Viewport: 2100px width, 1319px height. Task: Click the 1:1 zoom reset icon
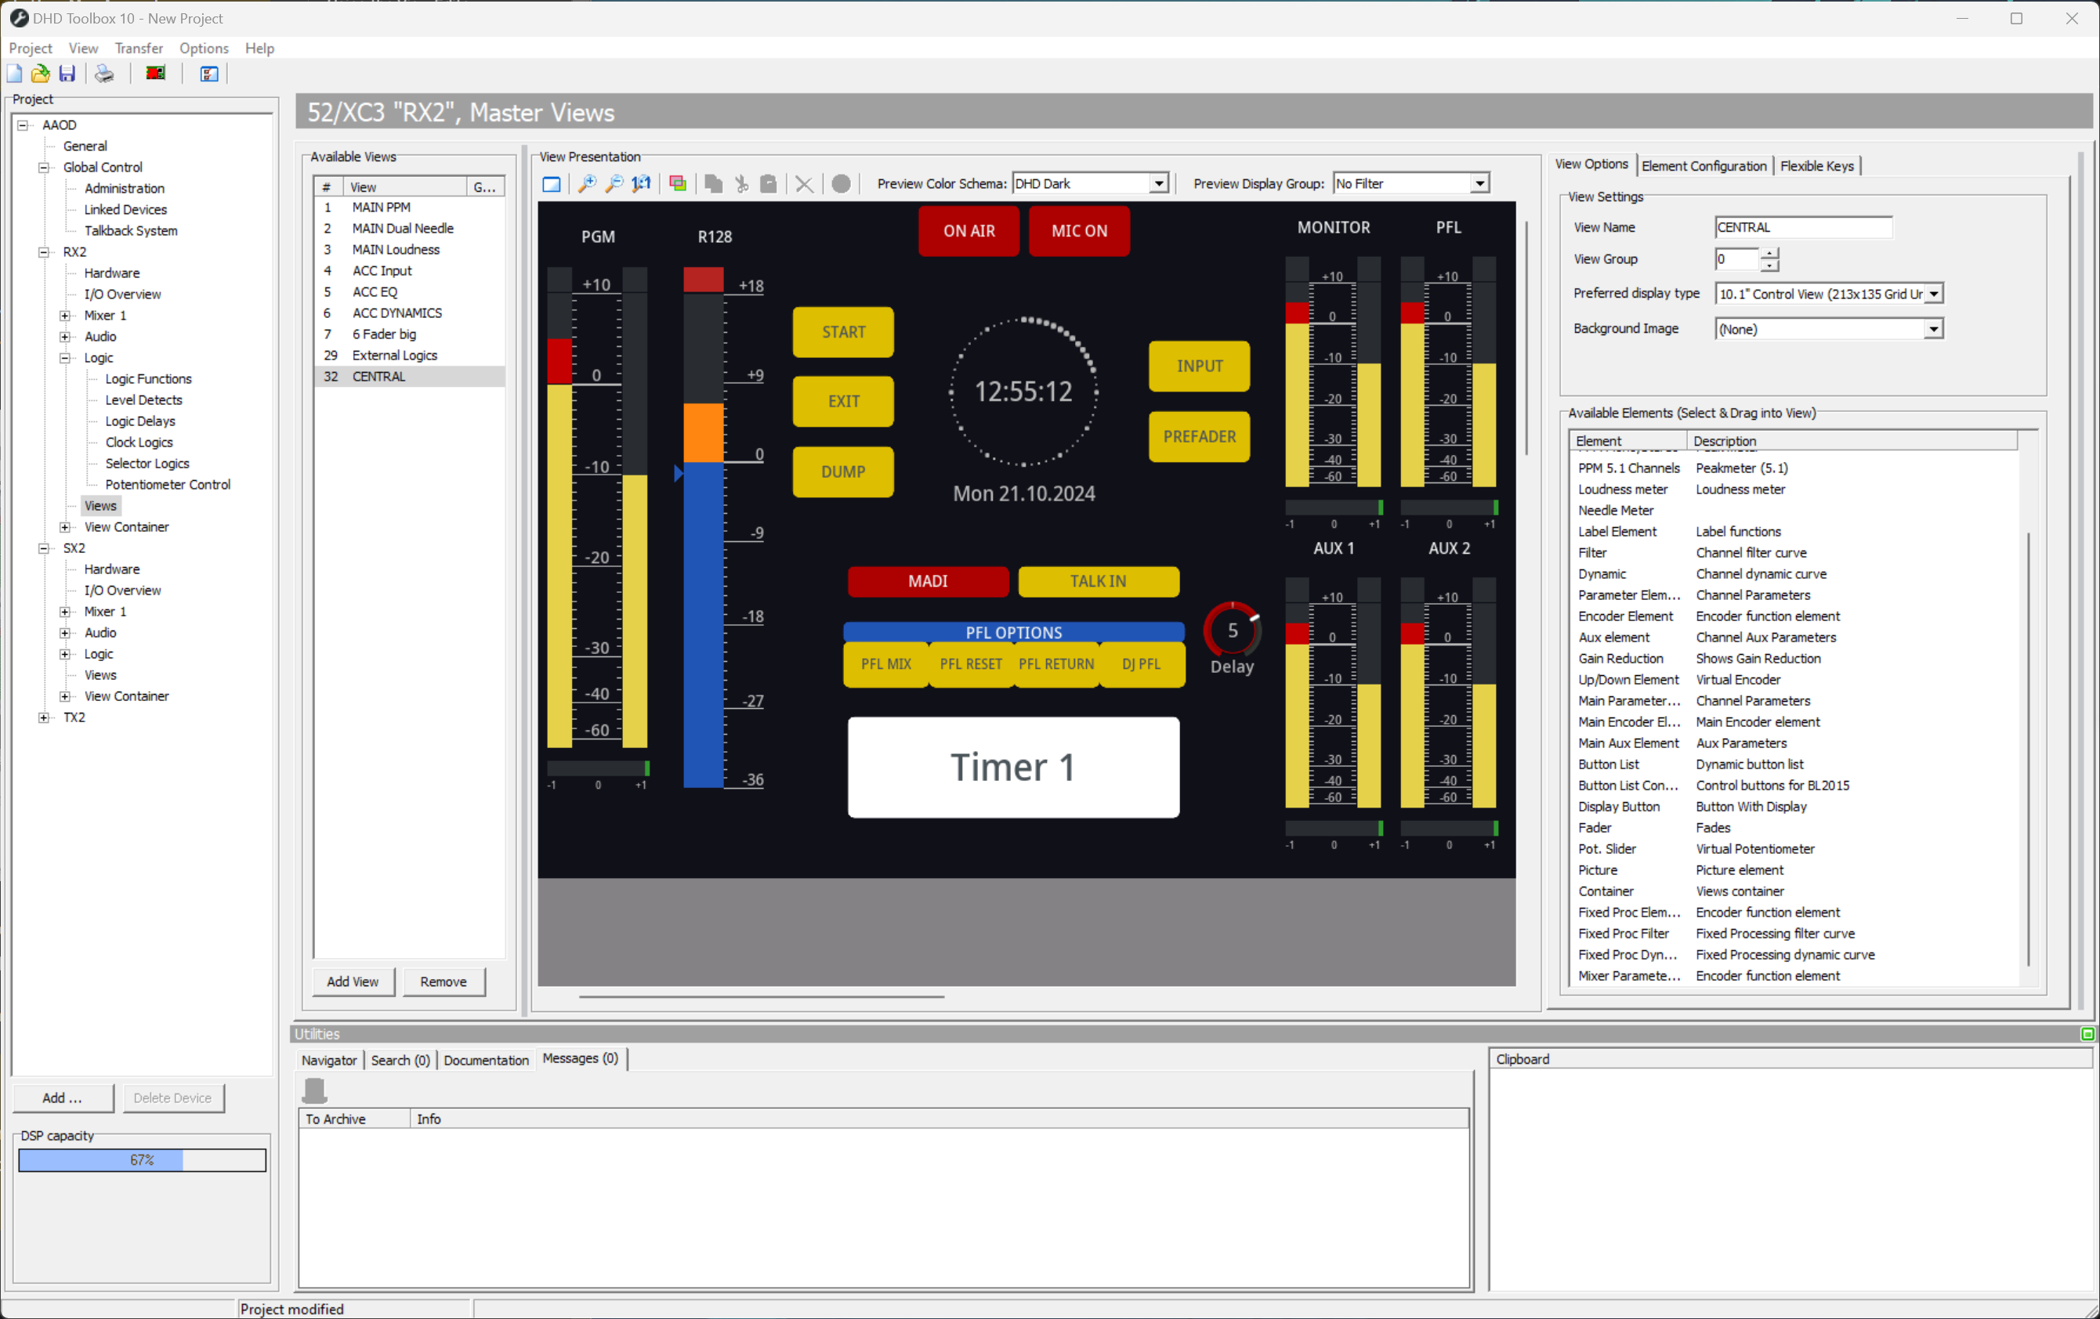[642, 184]
